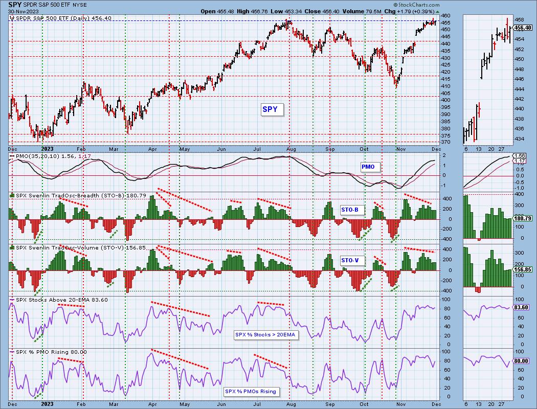Click the 460 label on the price axis
The width and height of the screenshot is (537, 409).
pos(446,16)
